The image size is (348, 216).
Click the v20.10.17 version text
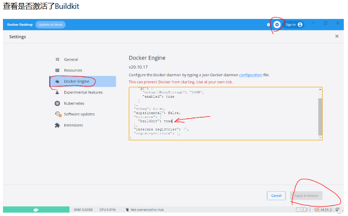click(138, 67)
